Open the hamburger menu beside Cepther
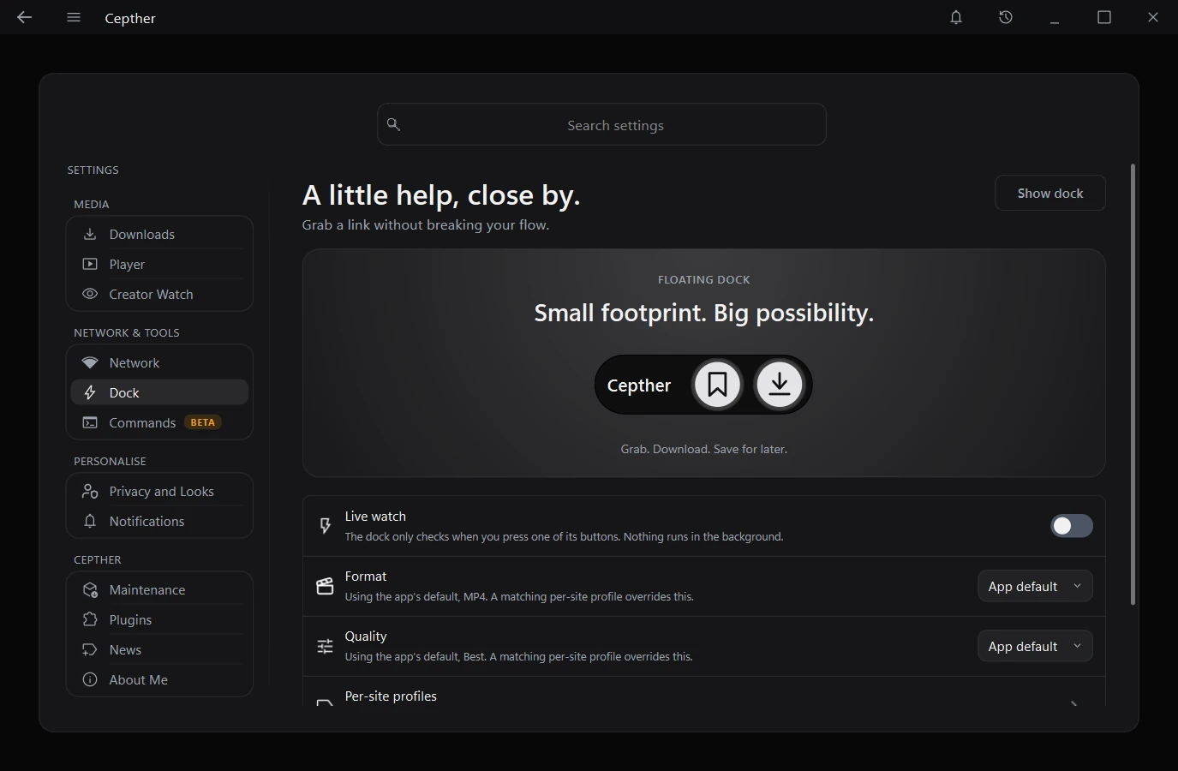 click(x=74, y=17)
